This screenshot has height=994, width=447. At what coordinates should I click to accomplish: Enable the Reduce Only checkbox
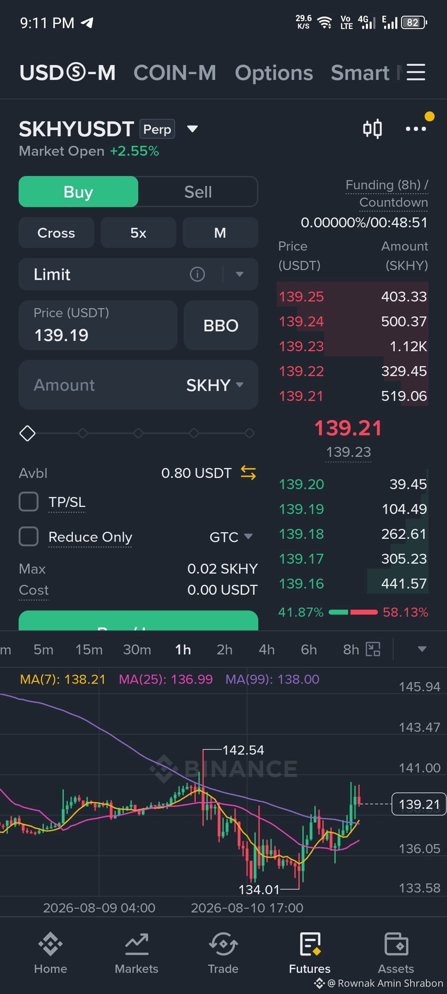pyautogui.click(x=29, y=536)
